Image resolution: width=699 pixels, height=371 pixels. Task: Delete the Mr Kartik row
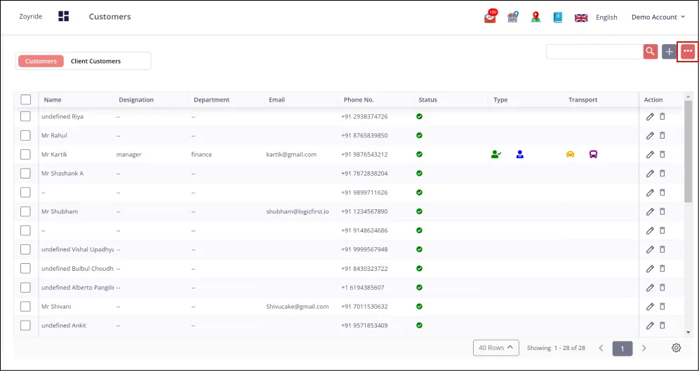[x=663, y=155]
